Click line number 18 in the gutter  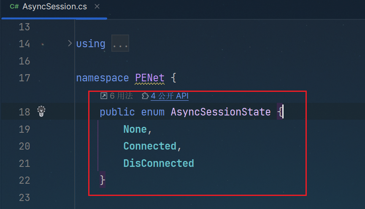(x=24, y=112)
